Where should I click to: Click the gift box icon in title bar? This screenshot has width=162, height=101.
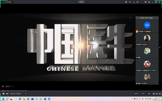pos(126,2)
